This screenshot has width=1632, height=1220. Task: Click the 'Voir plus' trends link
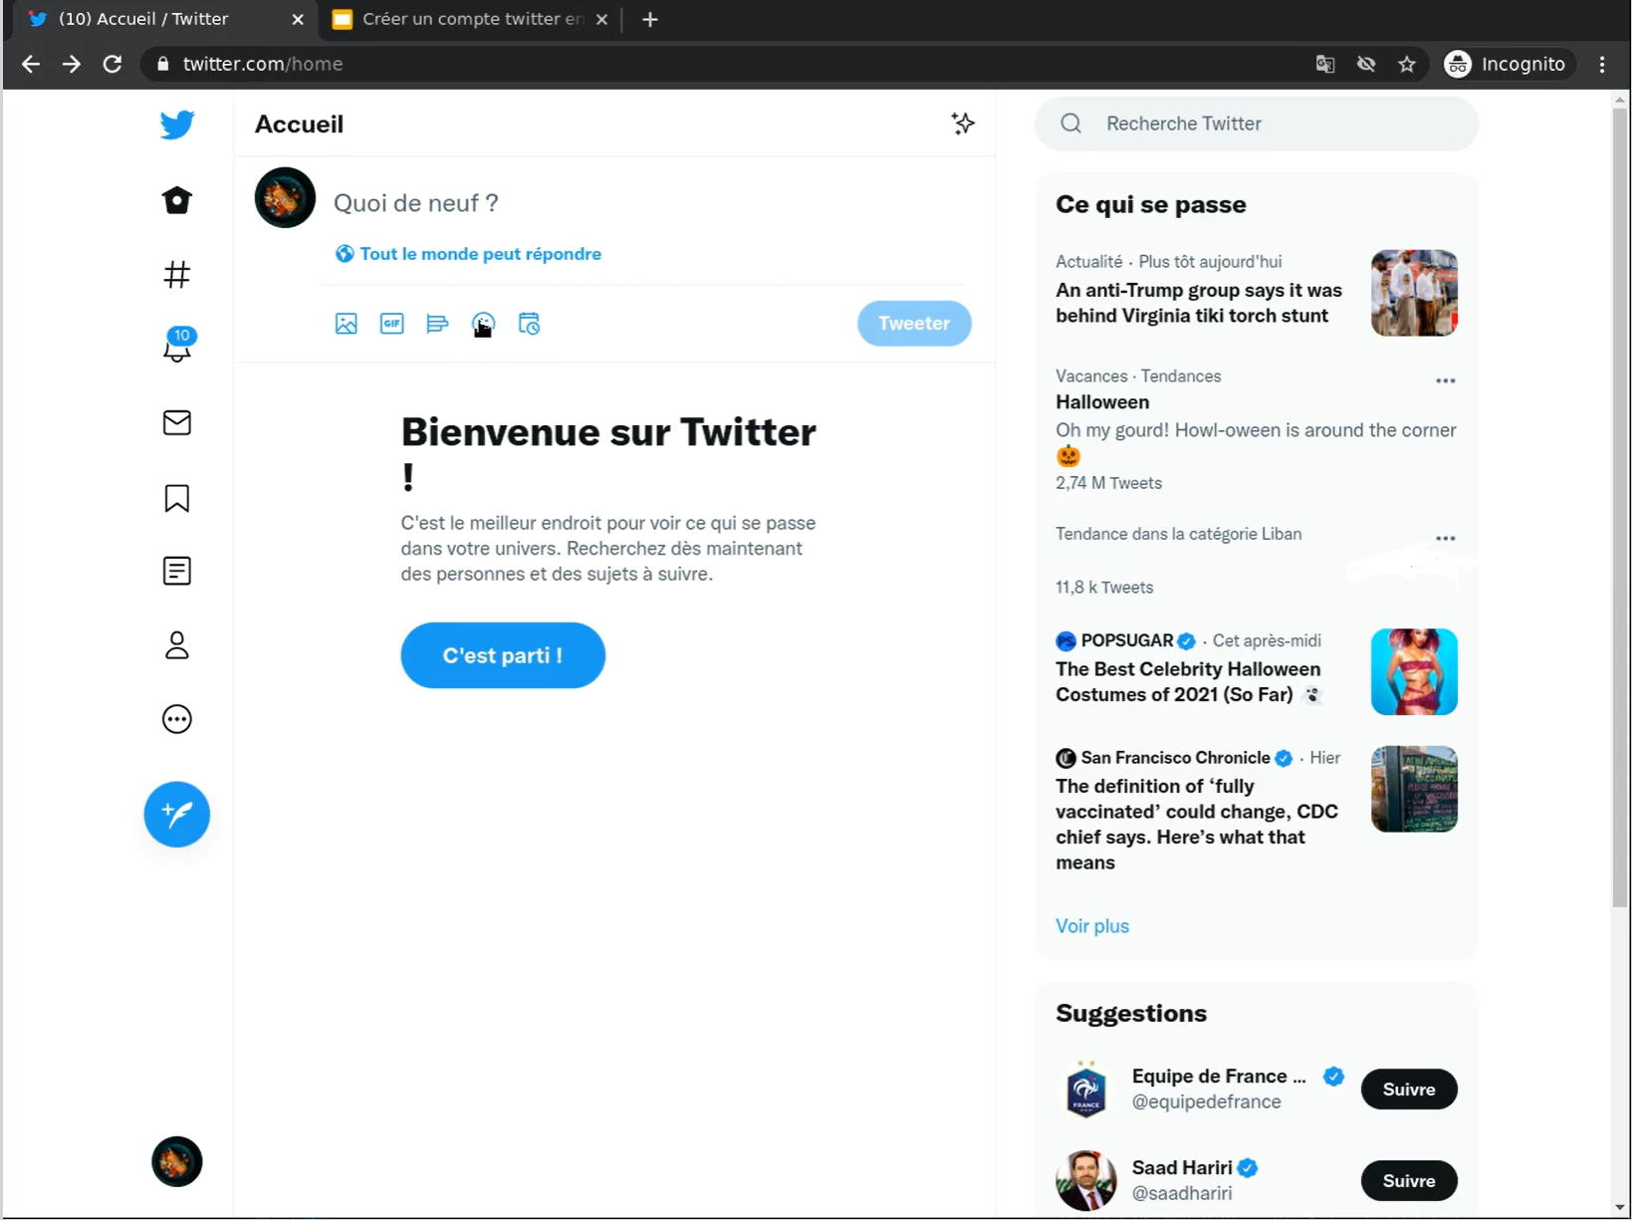point(1092,926)
